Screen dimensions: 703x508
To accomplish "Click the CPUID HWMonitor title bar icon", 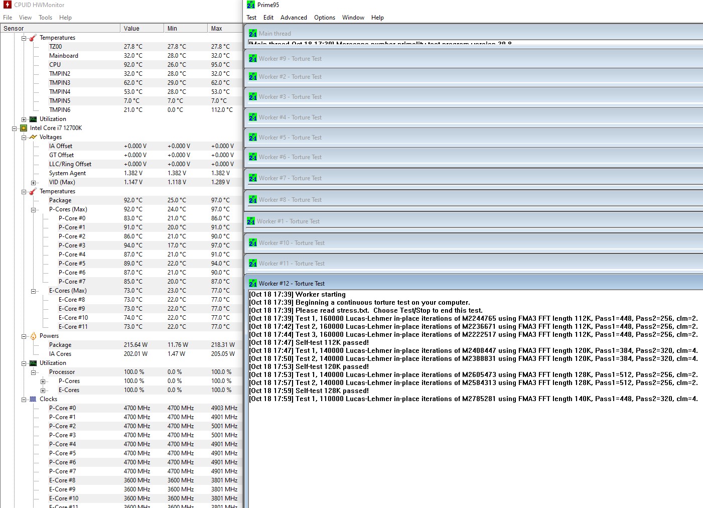I will click(x=7, y=5).
